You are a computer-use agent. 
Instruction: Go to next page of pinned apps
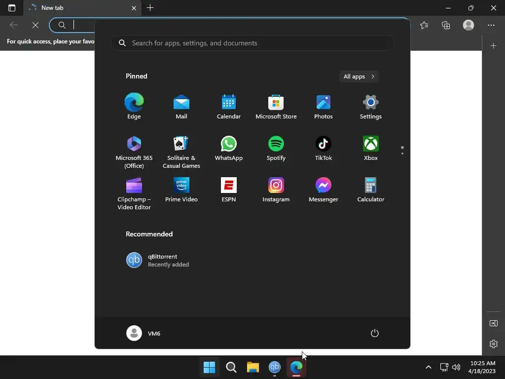click(x=402, y=153)
